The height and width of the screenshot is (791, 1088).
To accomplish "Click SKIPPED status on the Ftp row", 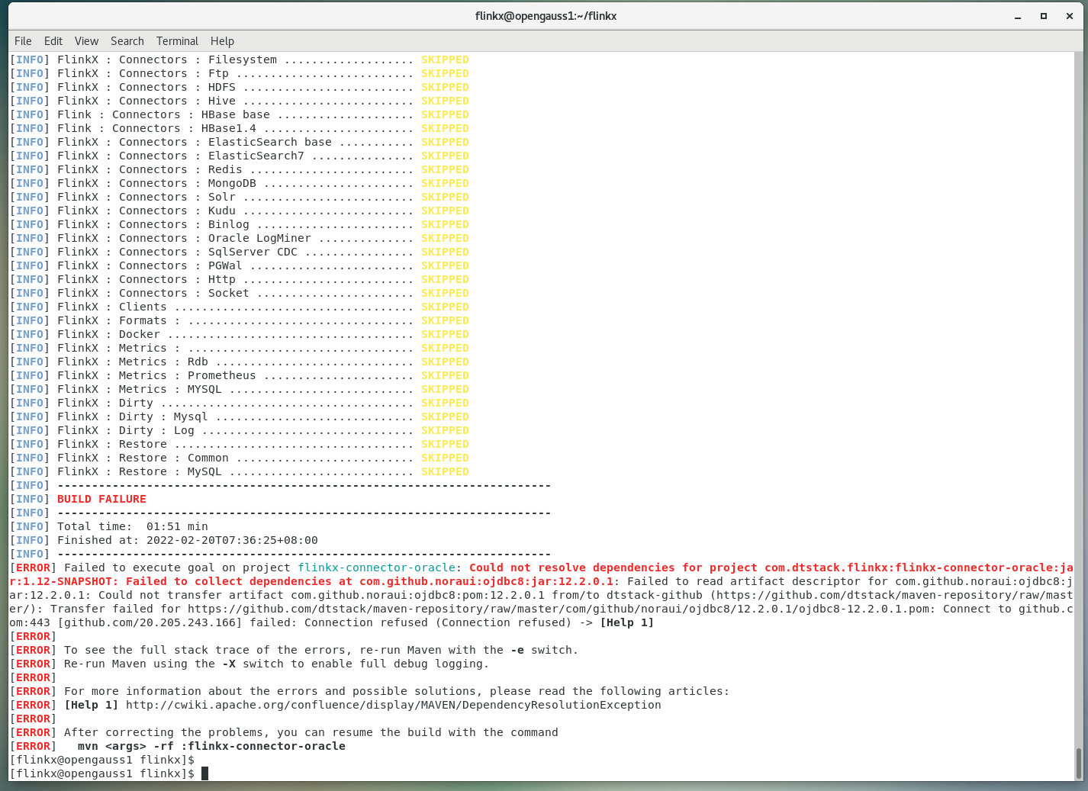I will click(445, 73).
